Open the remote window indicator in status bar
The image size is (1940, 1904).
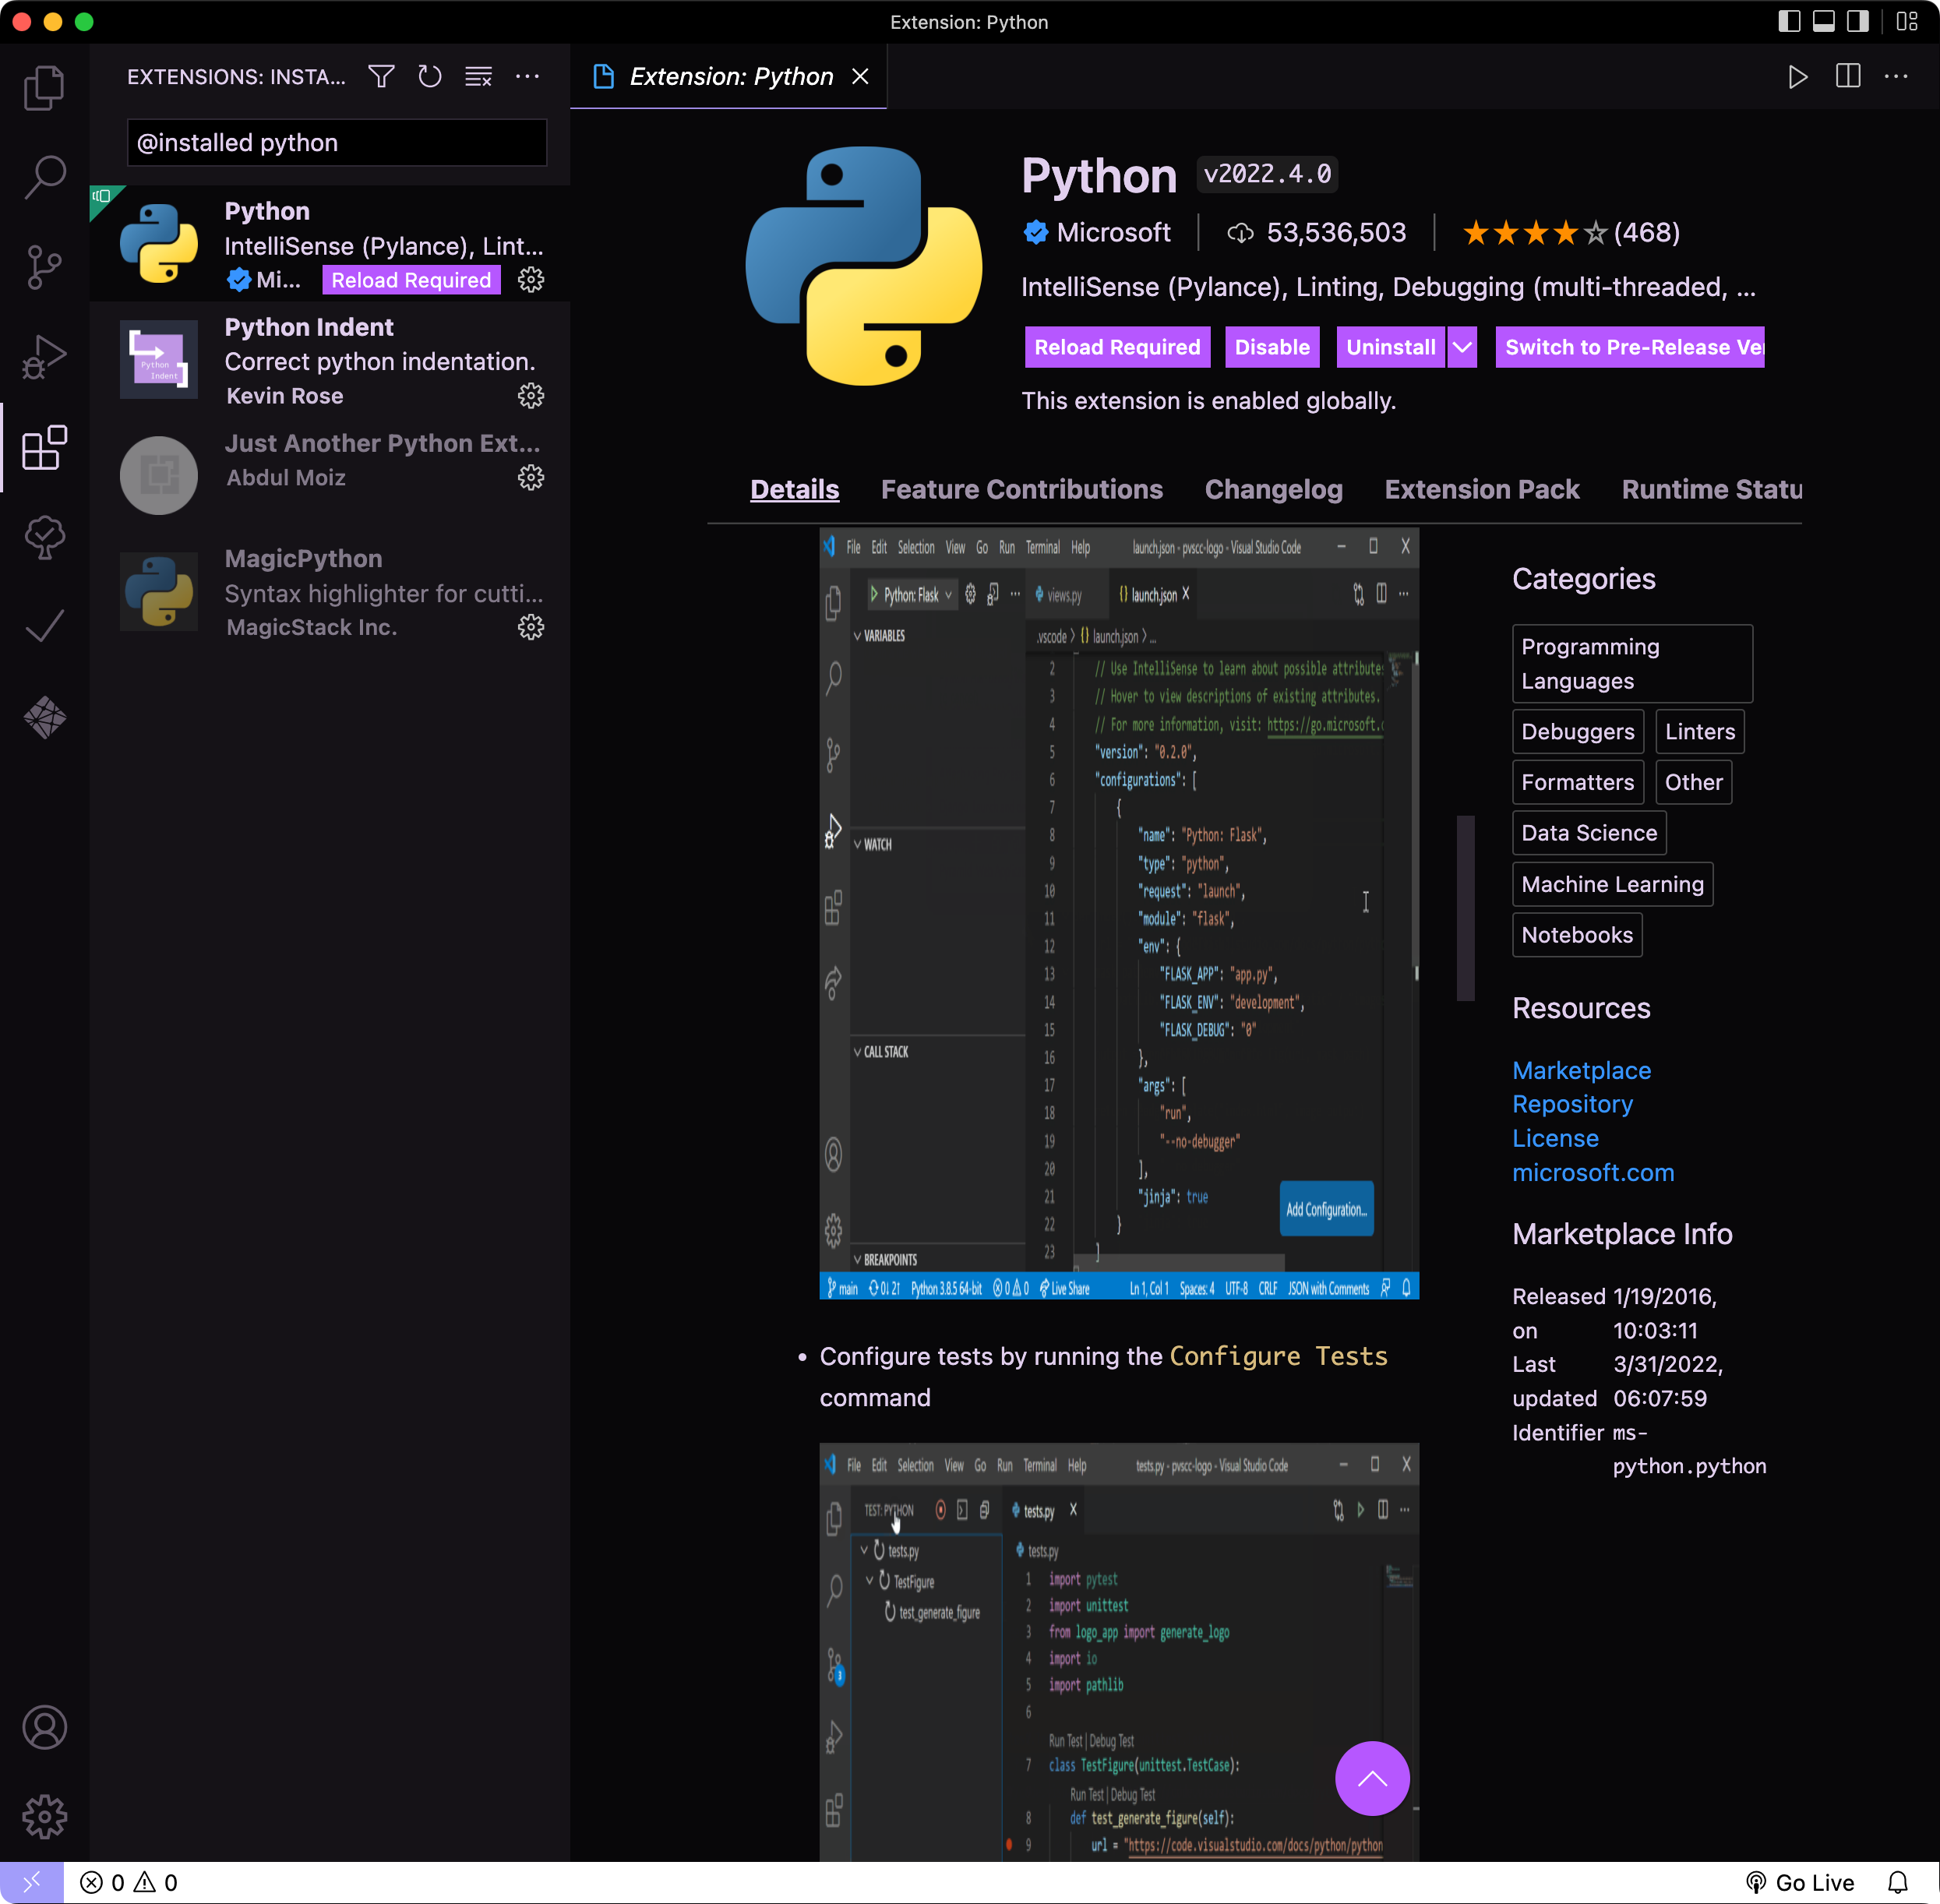point(32,1882)
